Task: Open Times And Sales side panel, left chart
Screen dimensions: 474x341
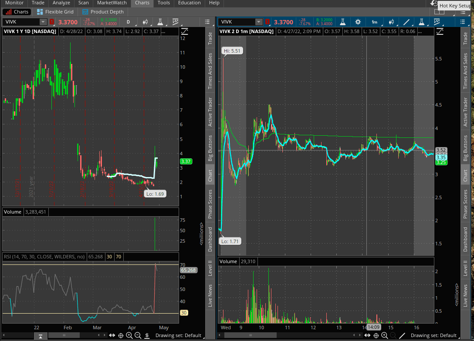Action: [210, 71]
